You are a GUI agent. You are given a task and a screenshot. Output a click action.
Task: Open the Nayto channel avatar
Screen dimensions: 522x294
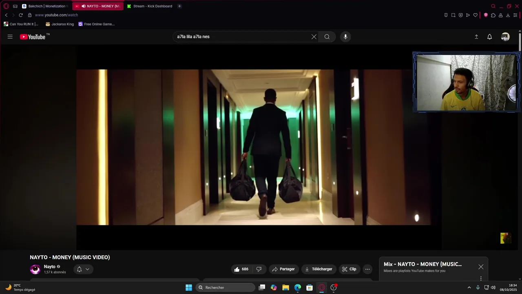35,269
